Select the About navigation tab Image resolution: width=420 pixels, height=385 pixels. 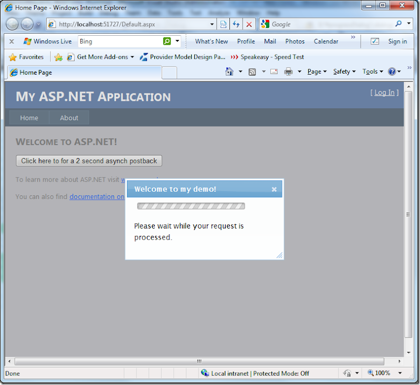[x=69, y=118]
